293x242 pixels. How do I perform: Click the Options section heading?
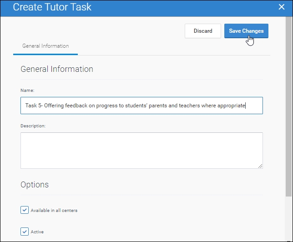pos(35,185)
